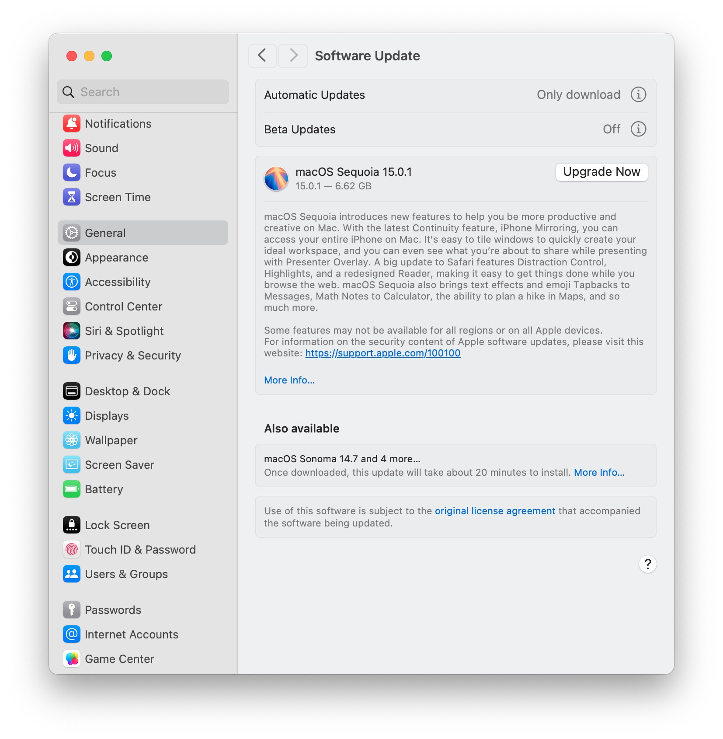The height and width of the screenshot is (739, 723).
Task: Open Touch ID & Password settings
Action: click(x=140, y=549)
